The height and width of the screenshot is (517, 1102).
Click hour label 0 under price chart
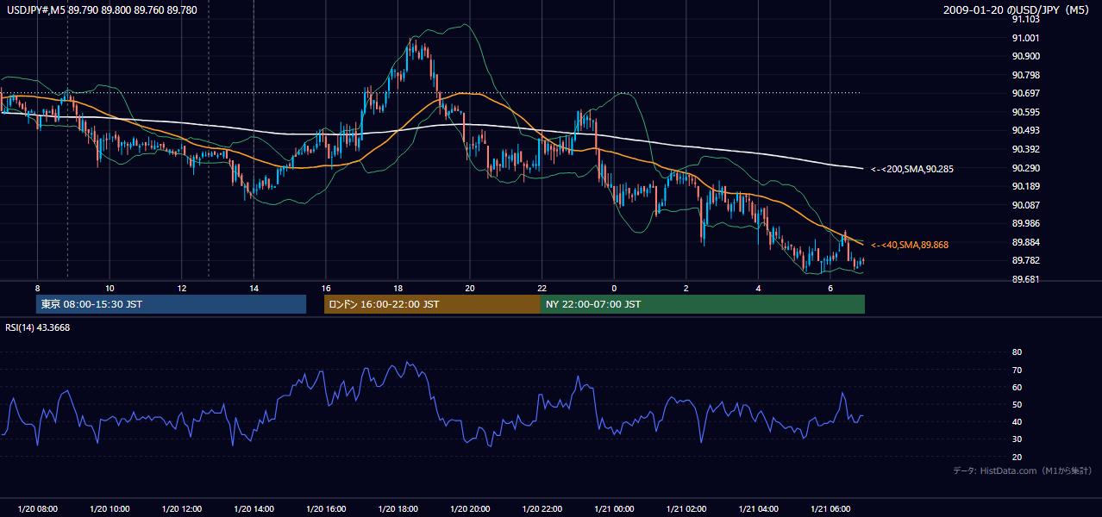tap(614, 288)
